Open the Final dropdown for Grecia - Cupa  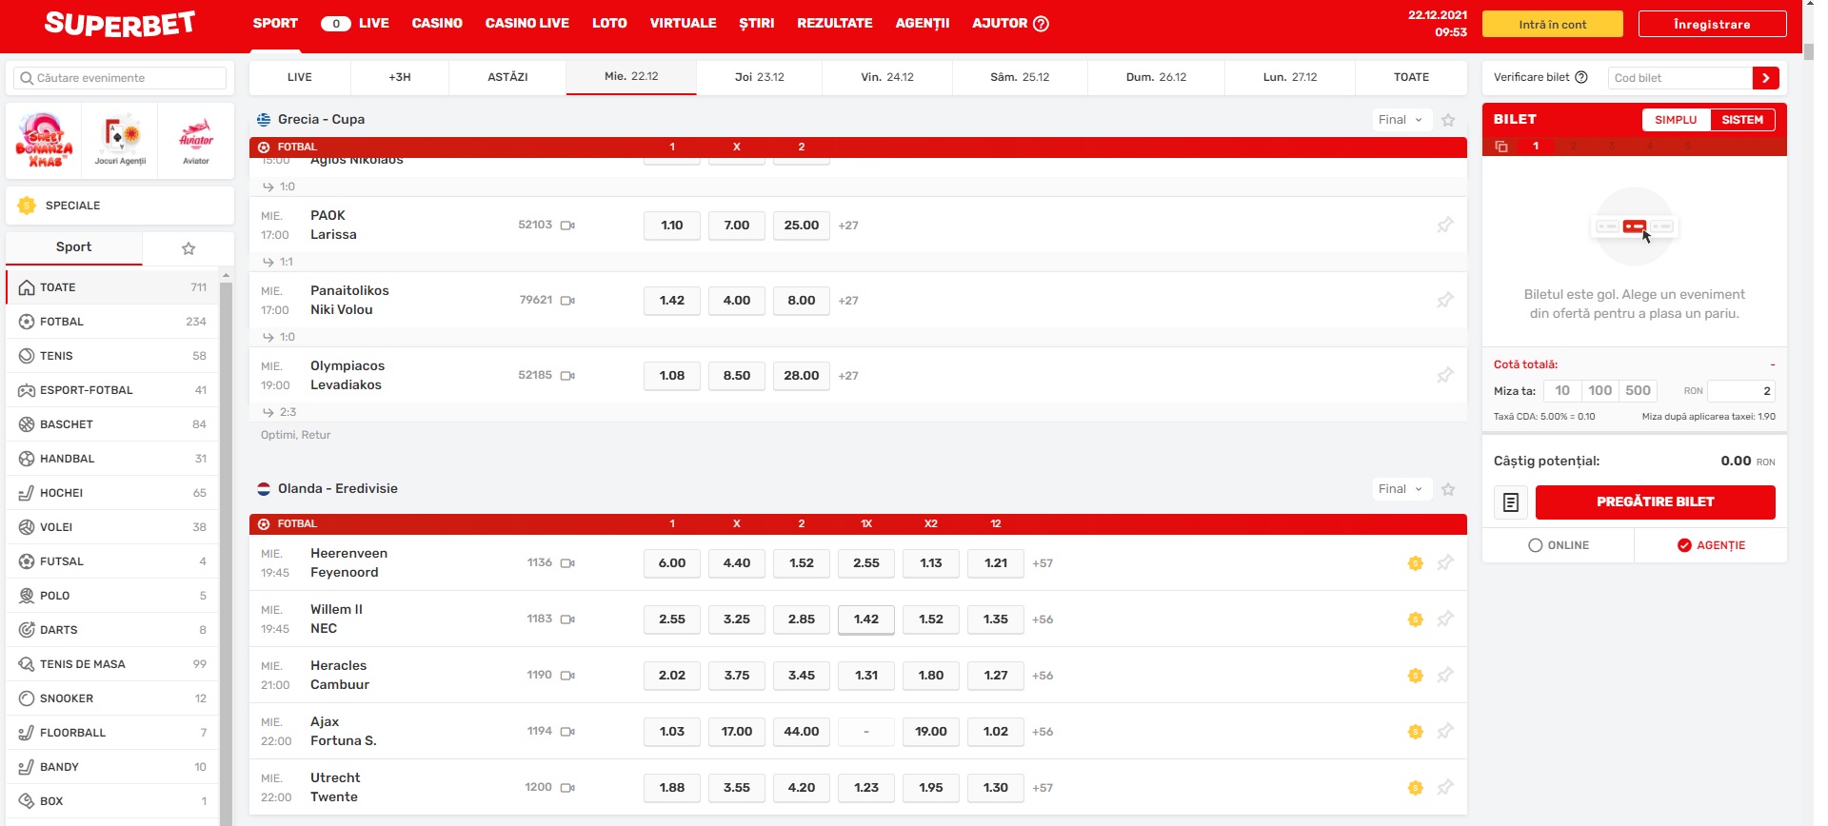(x=1401, y=120)
